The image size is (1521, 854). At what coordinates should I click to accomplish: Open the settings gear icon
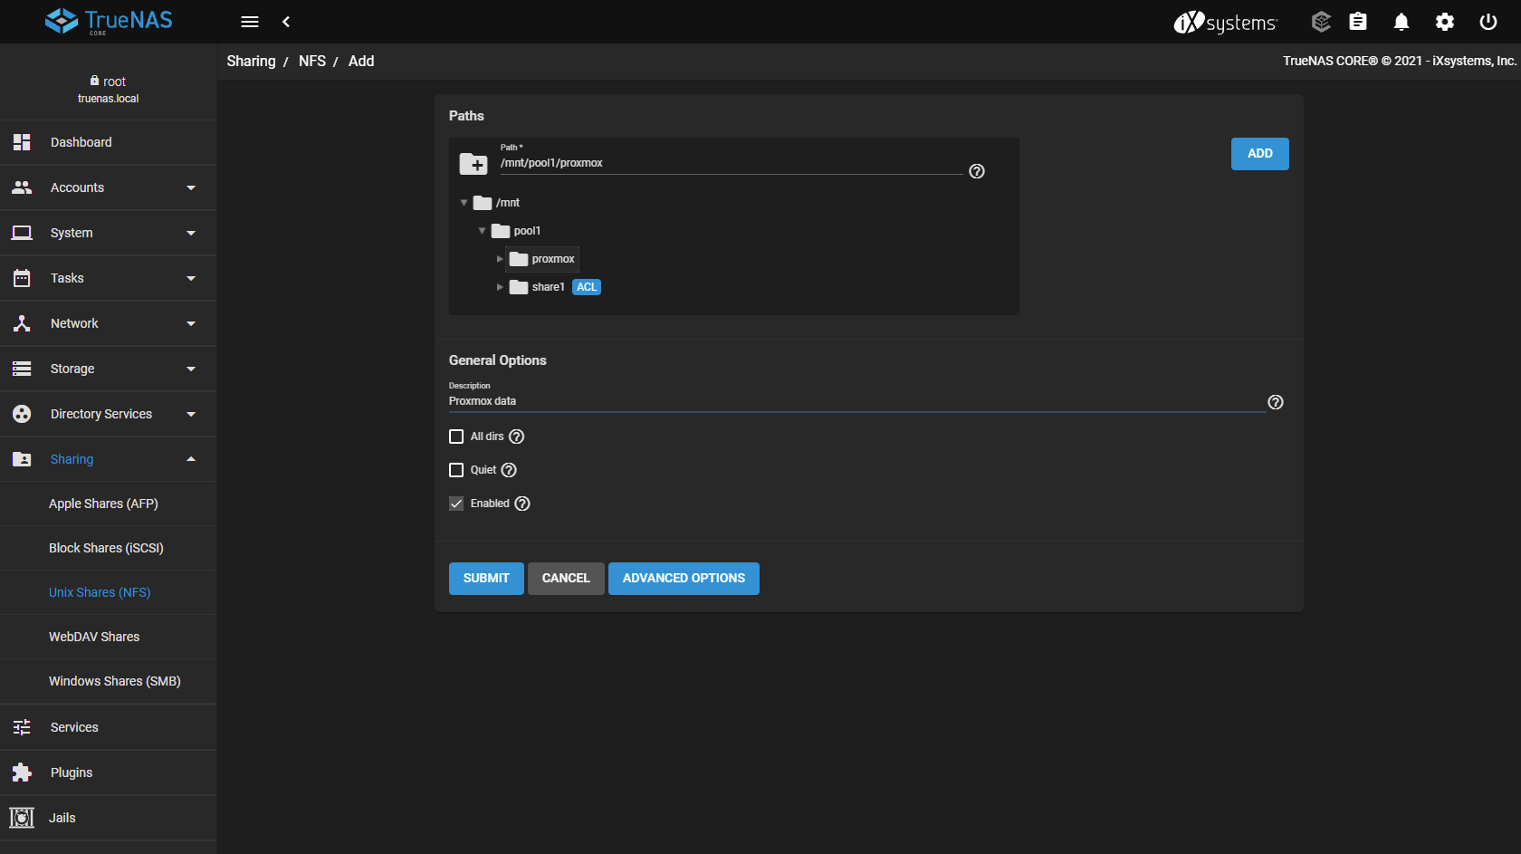1445,22
